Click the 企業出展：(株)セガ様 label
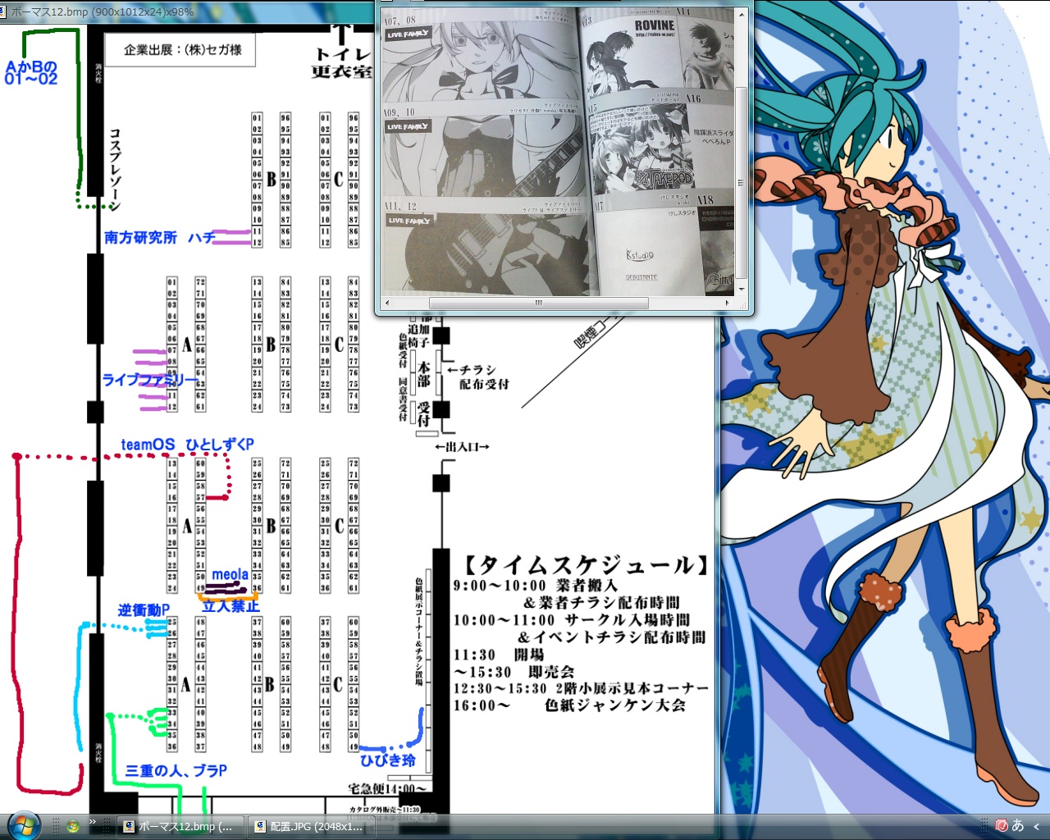The image size is (1050, 840). click(183, 50)
